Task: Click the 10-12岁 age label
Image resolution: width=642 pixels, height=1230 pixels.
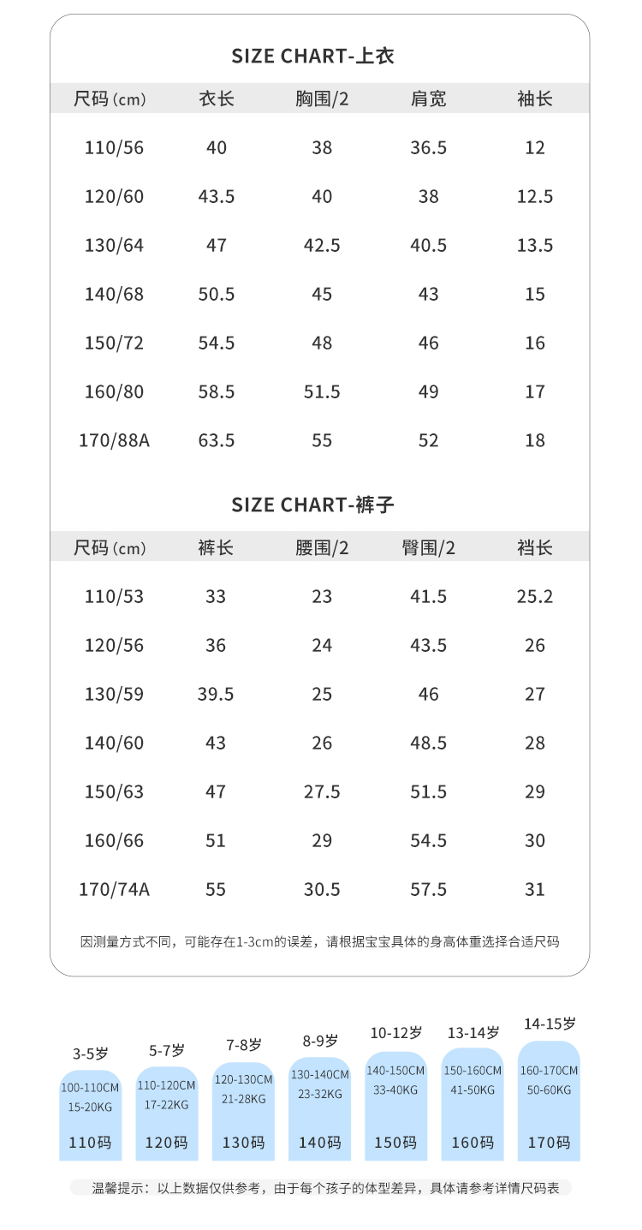Action: click(395, 1033)
